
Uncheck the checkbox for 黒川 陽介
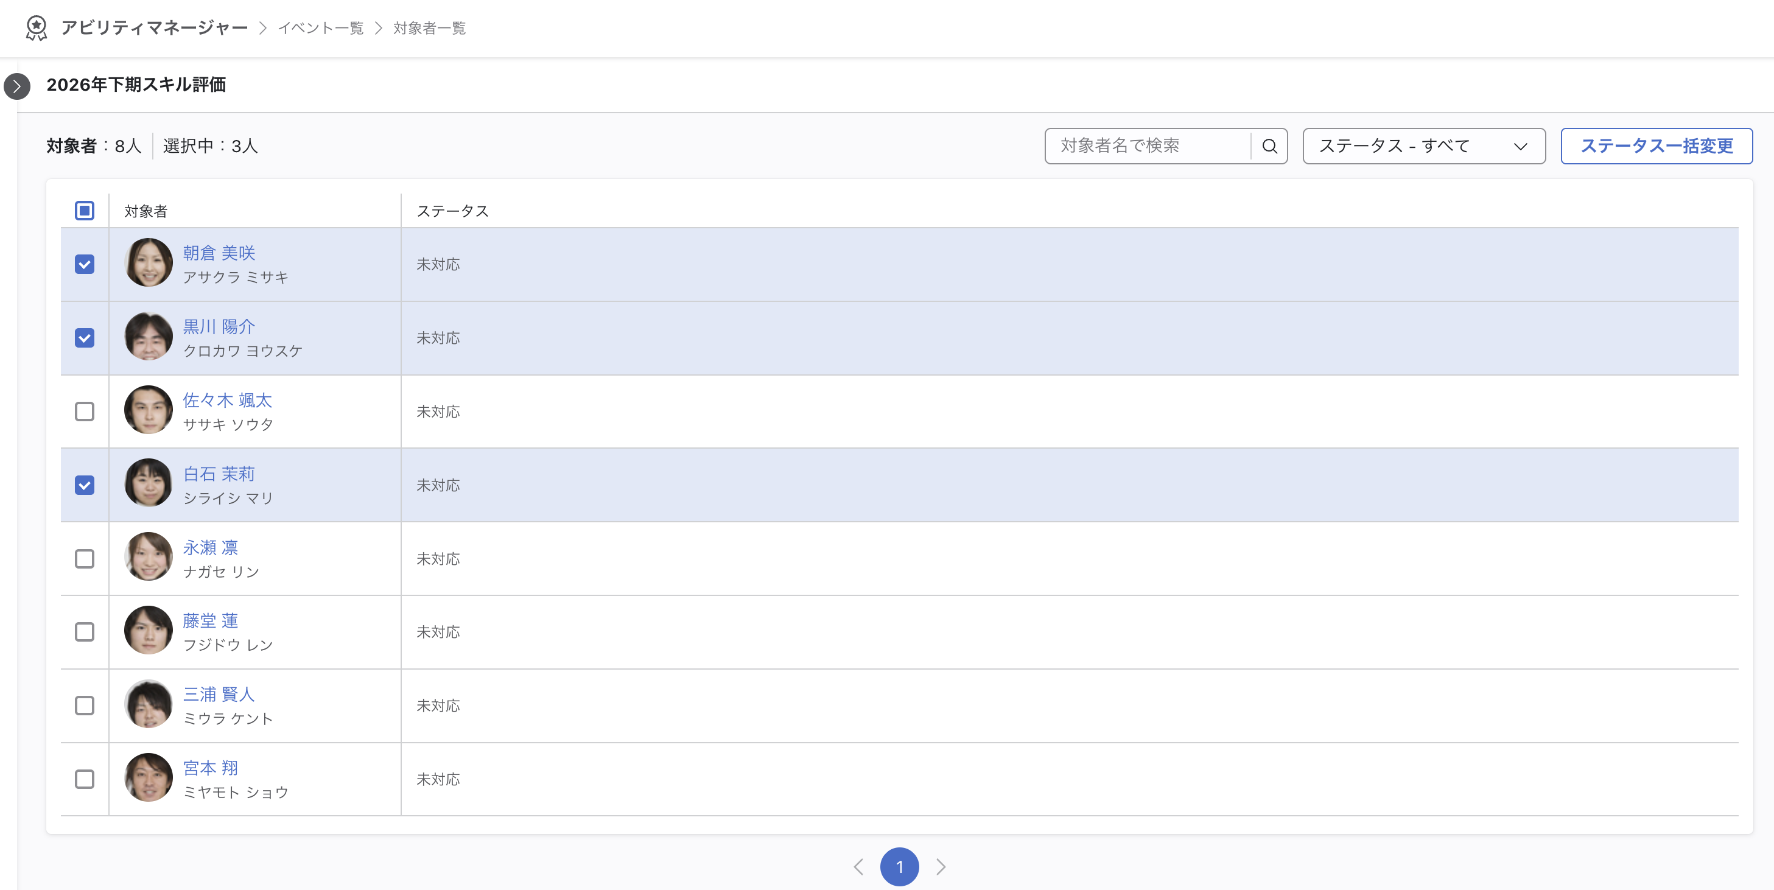click(85, 338)
